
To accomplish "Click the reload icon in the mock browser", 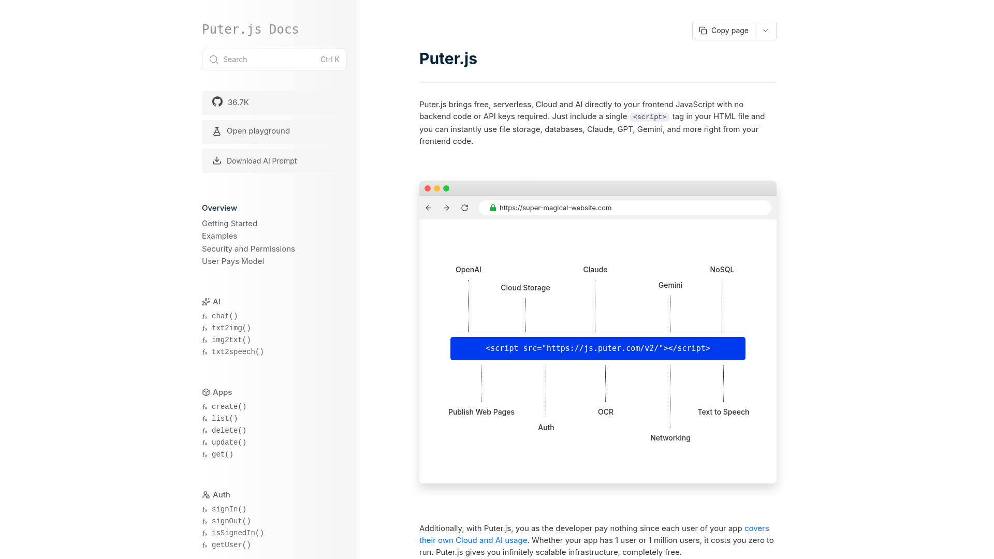I will [465, 208].
